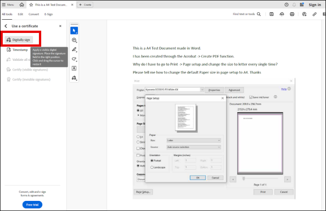Open the Convert menu

point(33,14)
